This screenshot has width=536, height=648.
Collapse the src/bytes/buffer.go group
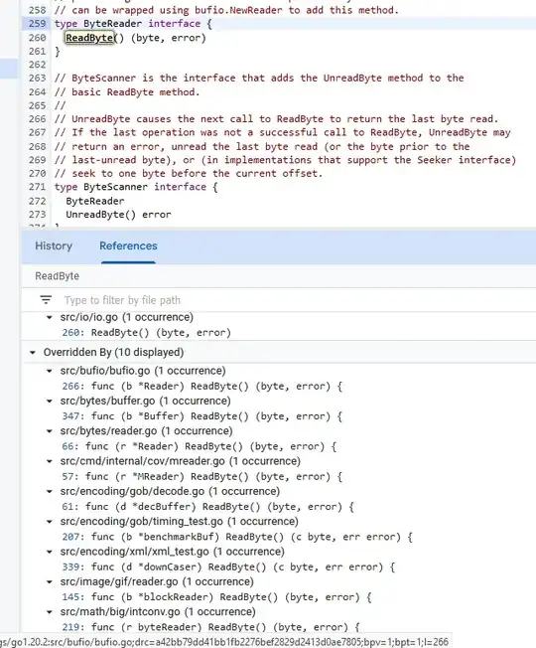(x=50, y=401)
